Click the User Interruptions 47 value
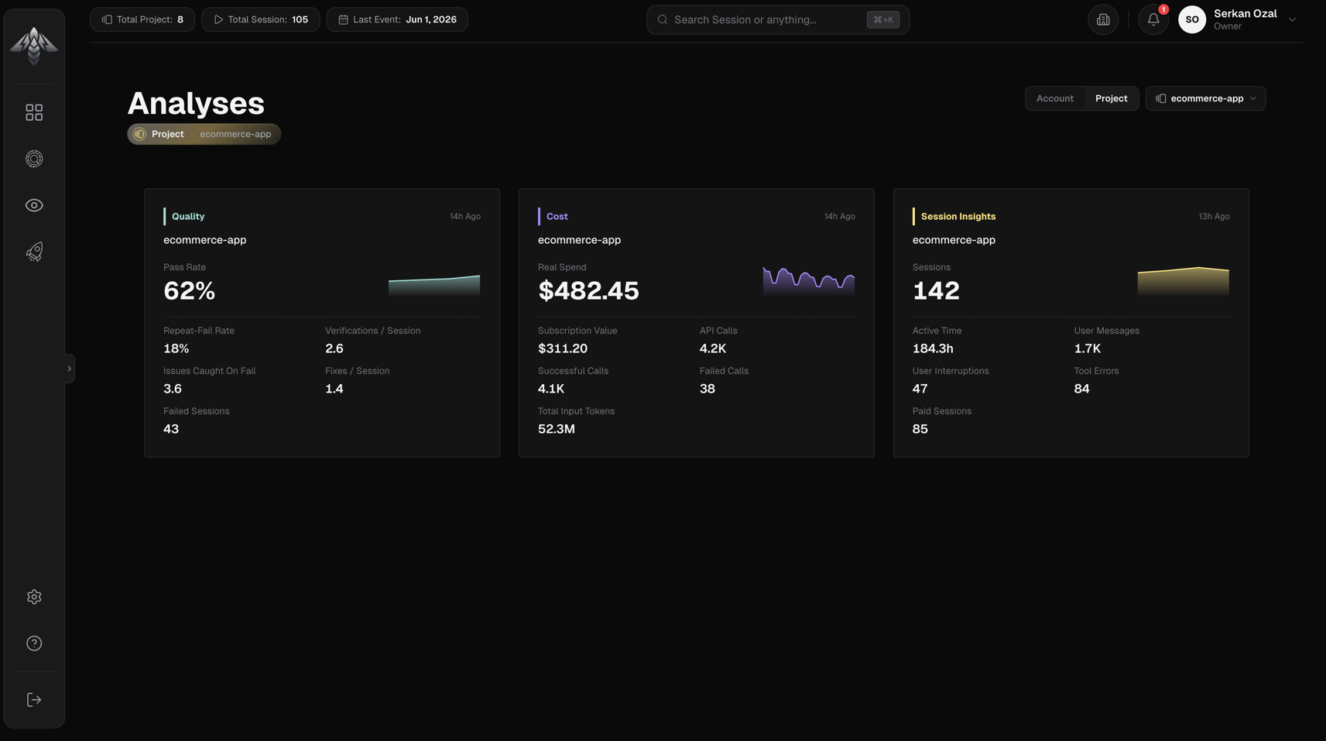 [920, 389]
